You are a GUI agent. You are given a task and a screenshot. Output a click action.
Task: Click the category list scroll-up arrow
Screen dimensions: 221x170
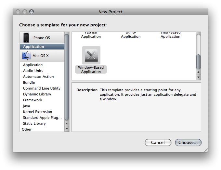(x=67, y=124)
